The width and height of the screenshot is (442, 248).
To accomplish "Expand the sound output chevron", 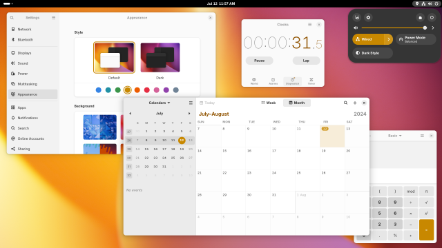I will pyautogui.click(x=433, y=28).
